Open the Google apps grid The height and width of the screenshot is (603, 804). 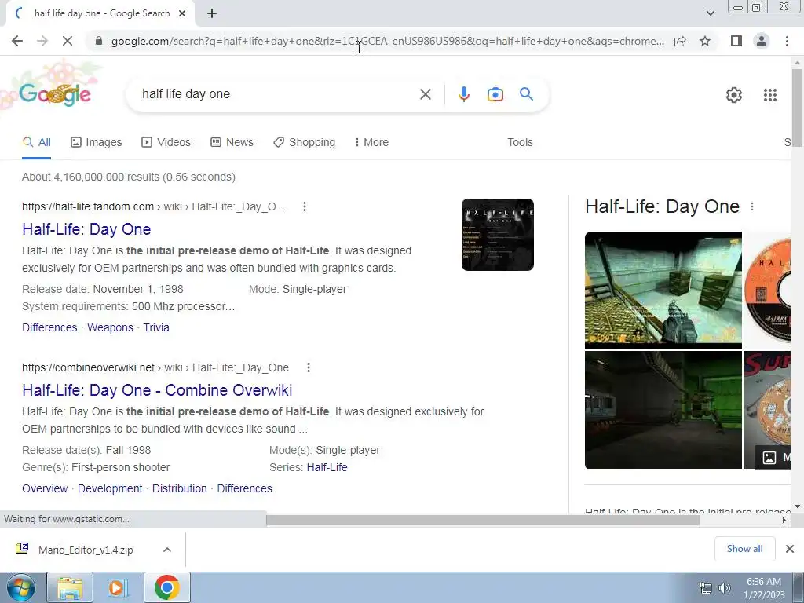coord(770,95)
